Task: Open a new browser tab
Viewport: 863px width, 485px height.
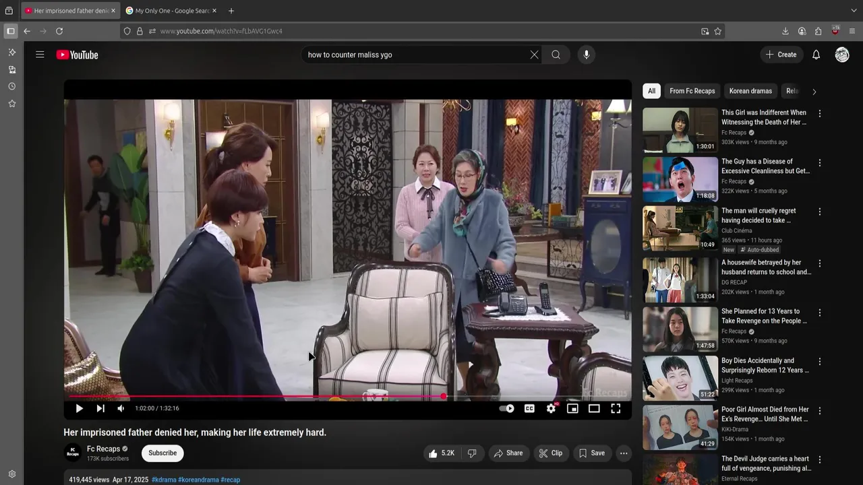Action: coord(231,11)
